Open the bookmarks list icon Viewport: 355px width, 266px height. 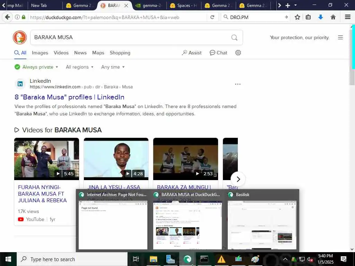[x=308, y=17]
